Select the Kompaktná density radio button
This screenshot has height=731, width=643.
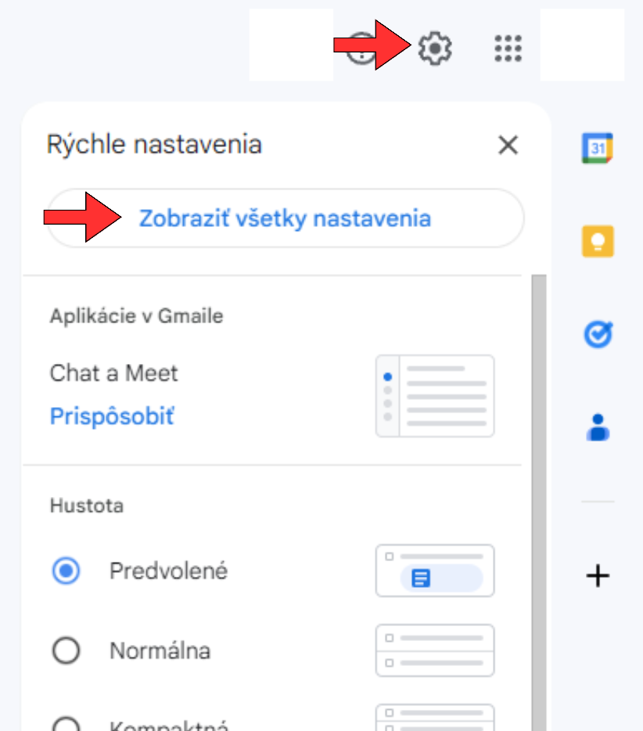pos(66,724)
